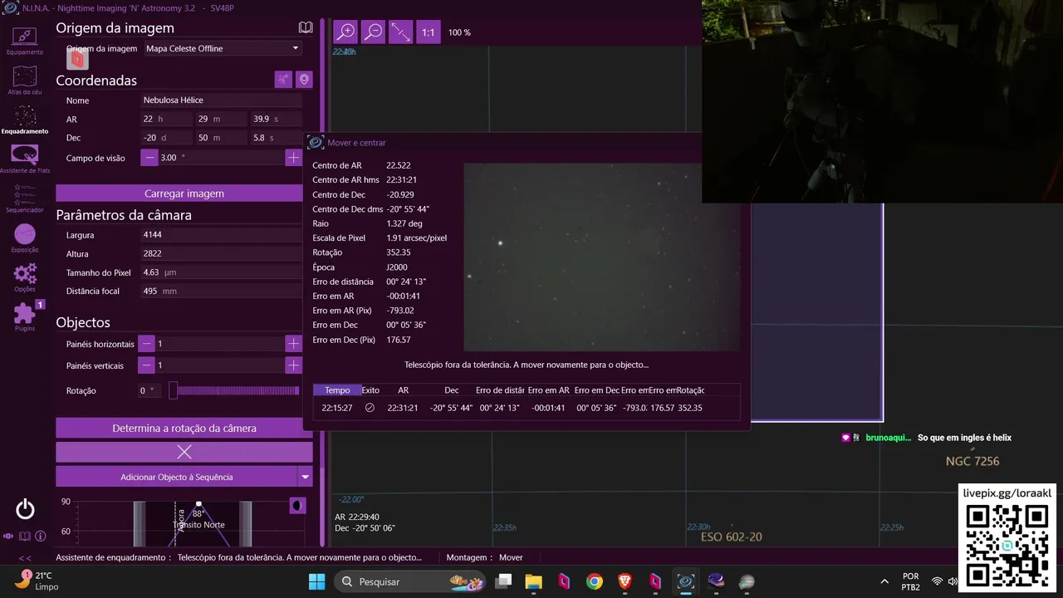Open the Sequenciador section
The image size is (1063, 598).
click(24, 199)
